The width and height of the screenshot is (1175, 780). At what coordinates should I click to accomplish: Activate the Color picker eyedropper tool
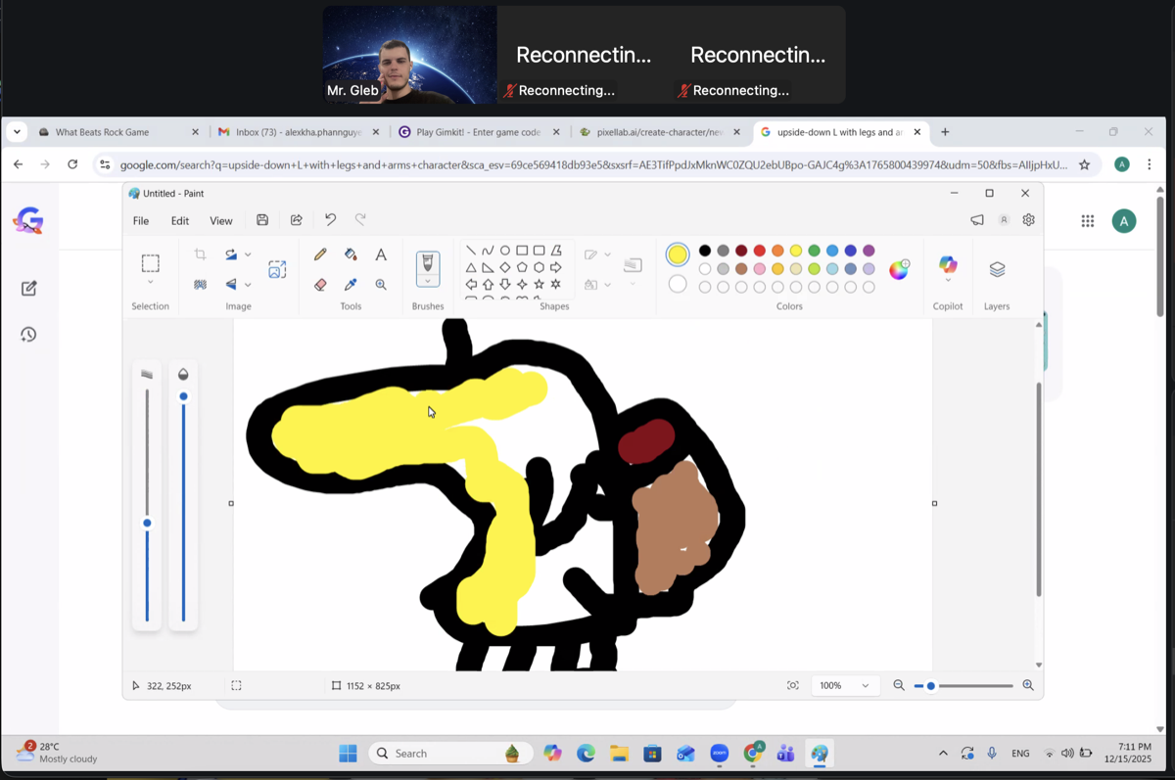351,285
